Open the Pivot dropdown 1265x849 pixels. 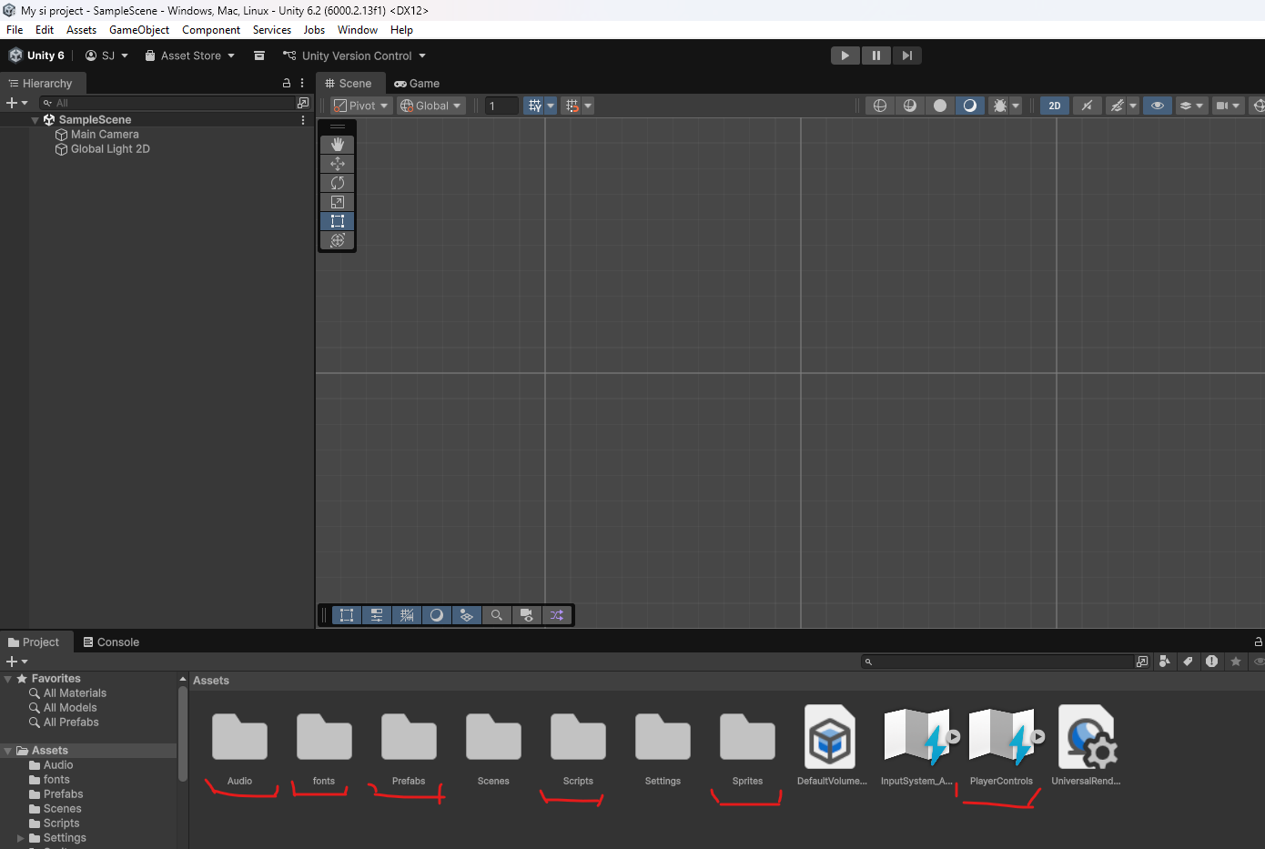tap(361, 106)
